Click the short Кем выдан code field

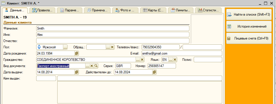click(46, 78)
